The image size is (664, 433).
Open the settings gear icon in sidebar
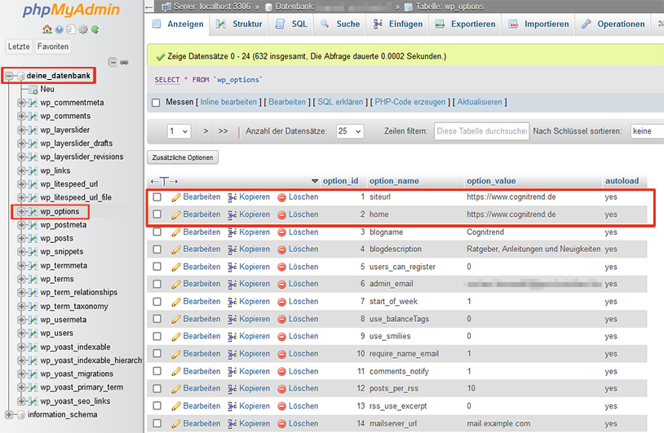coord(83,29)
